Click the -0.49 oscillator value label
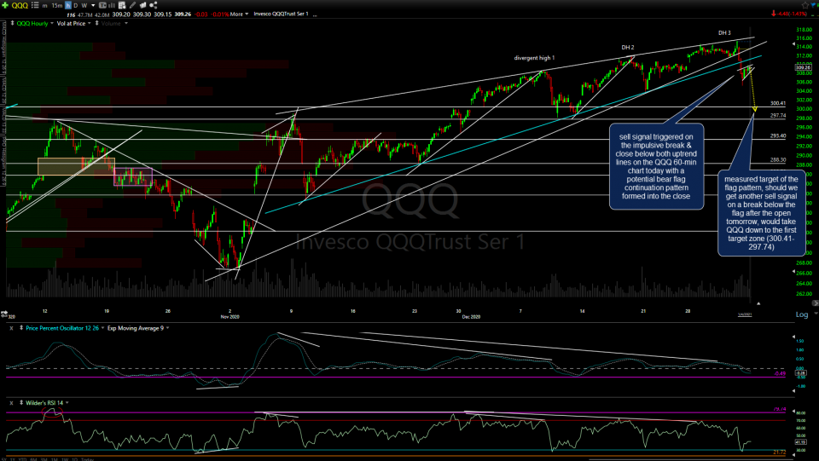This screenshot has width=819, height=461. pos(779,373)
